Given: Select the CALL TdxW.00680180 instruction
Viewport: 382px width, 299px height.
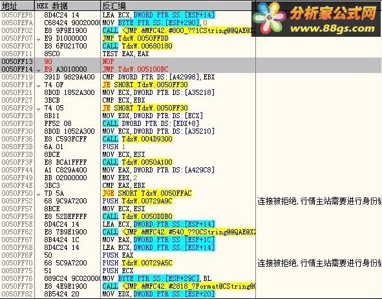Looking at the screenshot, I should coord(138,46).
